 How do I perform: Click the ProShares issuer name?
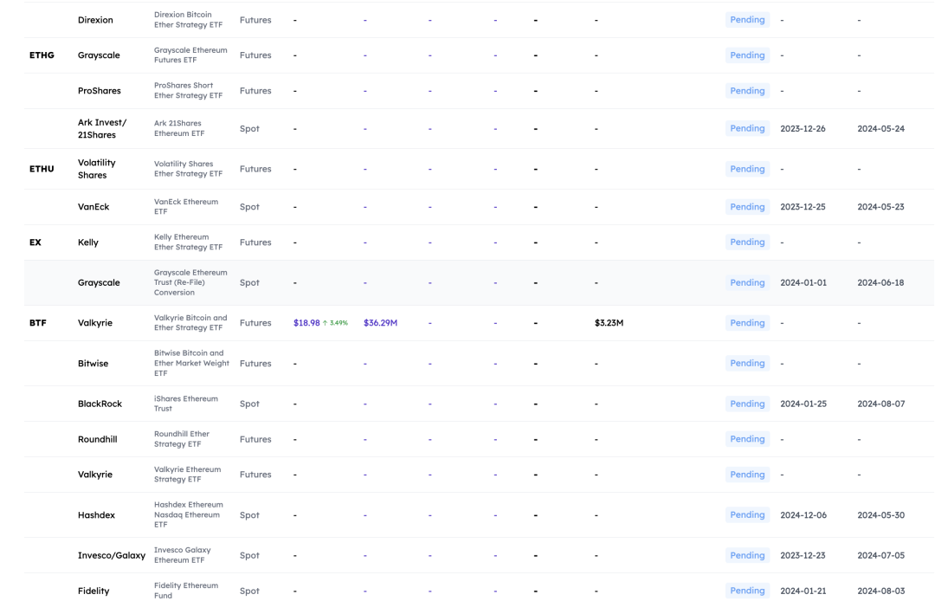pos(99,91)
